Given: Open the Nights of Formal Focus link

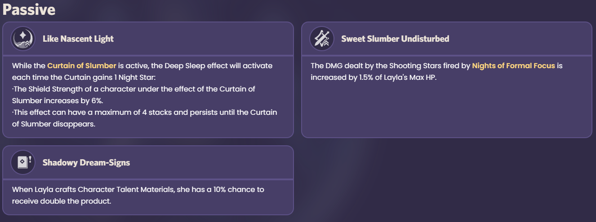Looking at the screenshot, I should tap(513, 65).
